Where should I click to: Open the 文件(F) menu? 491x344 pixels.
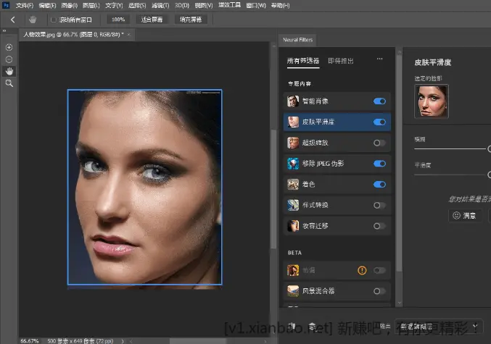[25, 5]
